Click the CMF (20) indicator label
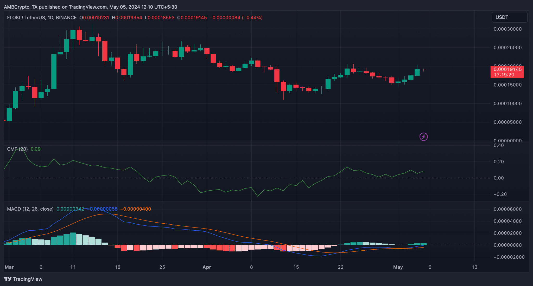Screen dimensions: 533x286 (x=17, y=149)
